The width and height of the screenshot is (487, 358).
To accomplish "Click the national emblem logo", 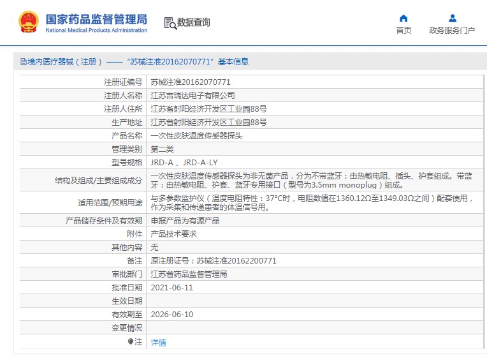I will tap(29, 22).
